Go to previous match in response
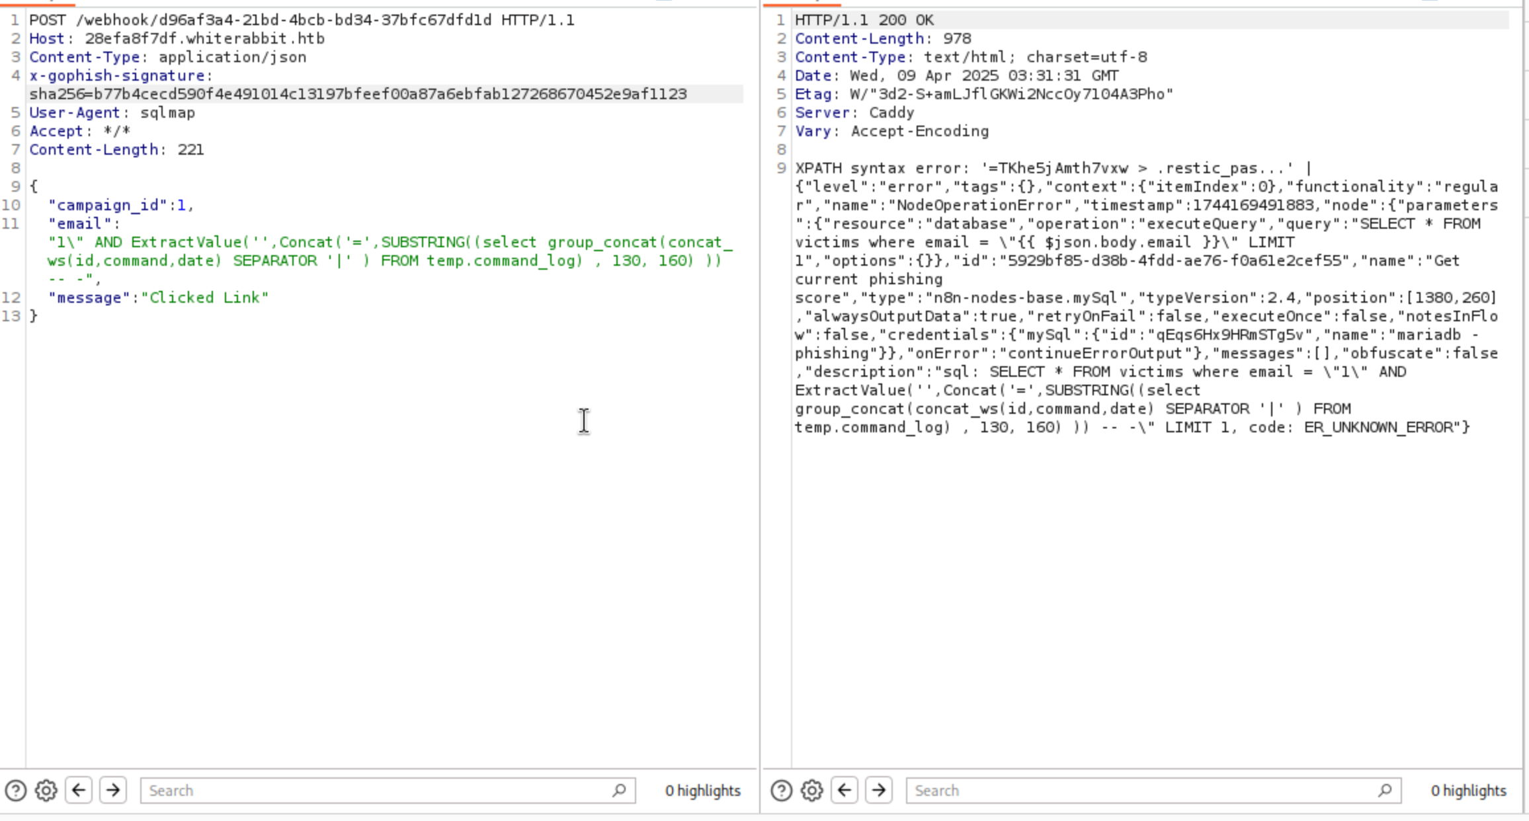Viewport: 1529px width, 821px height. [x=845, y=790]
